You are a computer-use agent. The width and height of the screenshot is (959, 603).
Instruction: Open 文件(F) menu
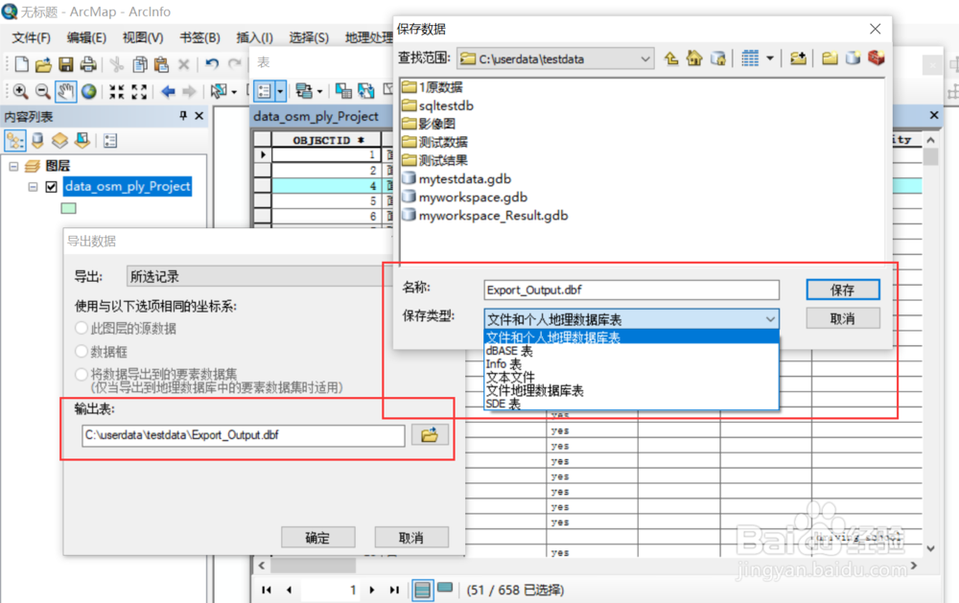32,38
